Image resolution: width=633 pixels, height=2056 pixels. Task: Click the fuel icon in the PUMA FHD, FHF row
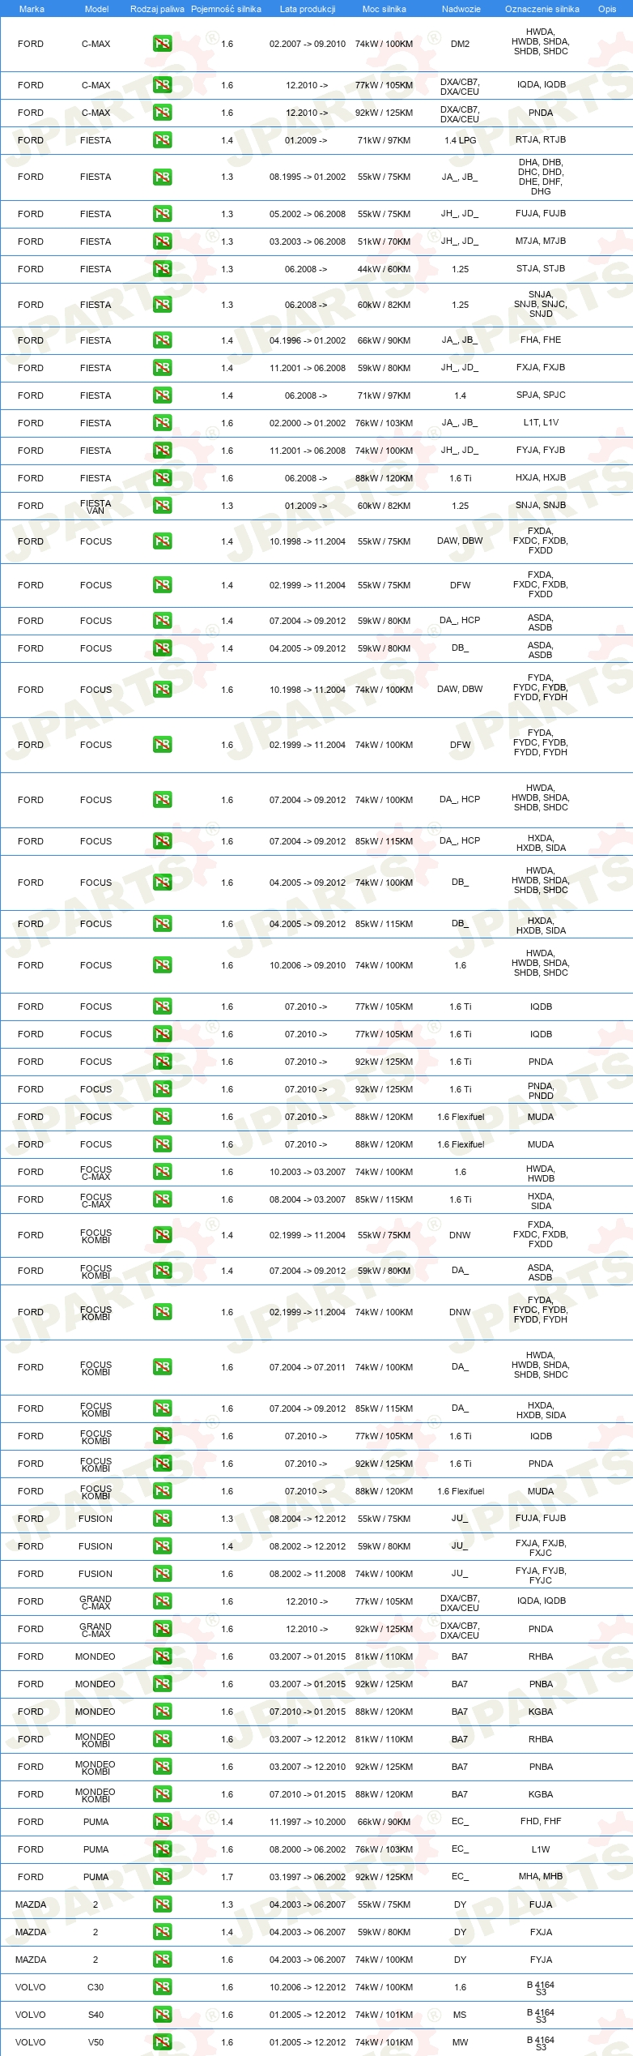click(162, 1822)
